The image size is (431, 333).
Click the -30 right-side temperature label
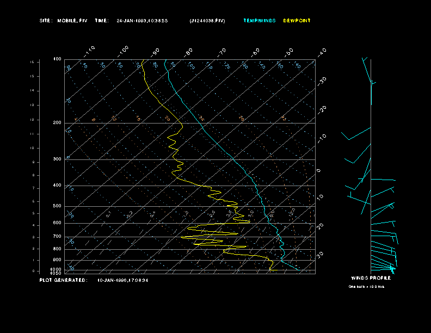click(322, 82)
